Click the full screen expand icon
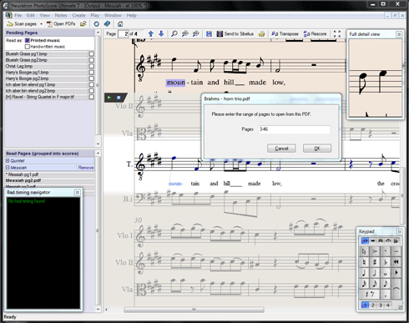 pyautogui.click(x=337, y=34)
